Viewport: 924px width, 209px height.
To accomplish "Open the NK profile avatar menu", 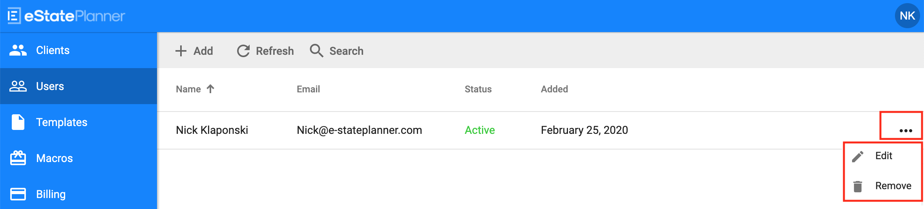I will 907,16.
